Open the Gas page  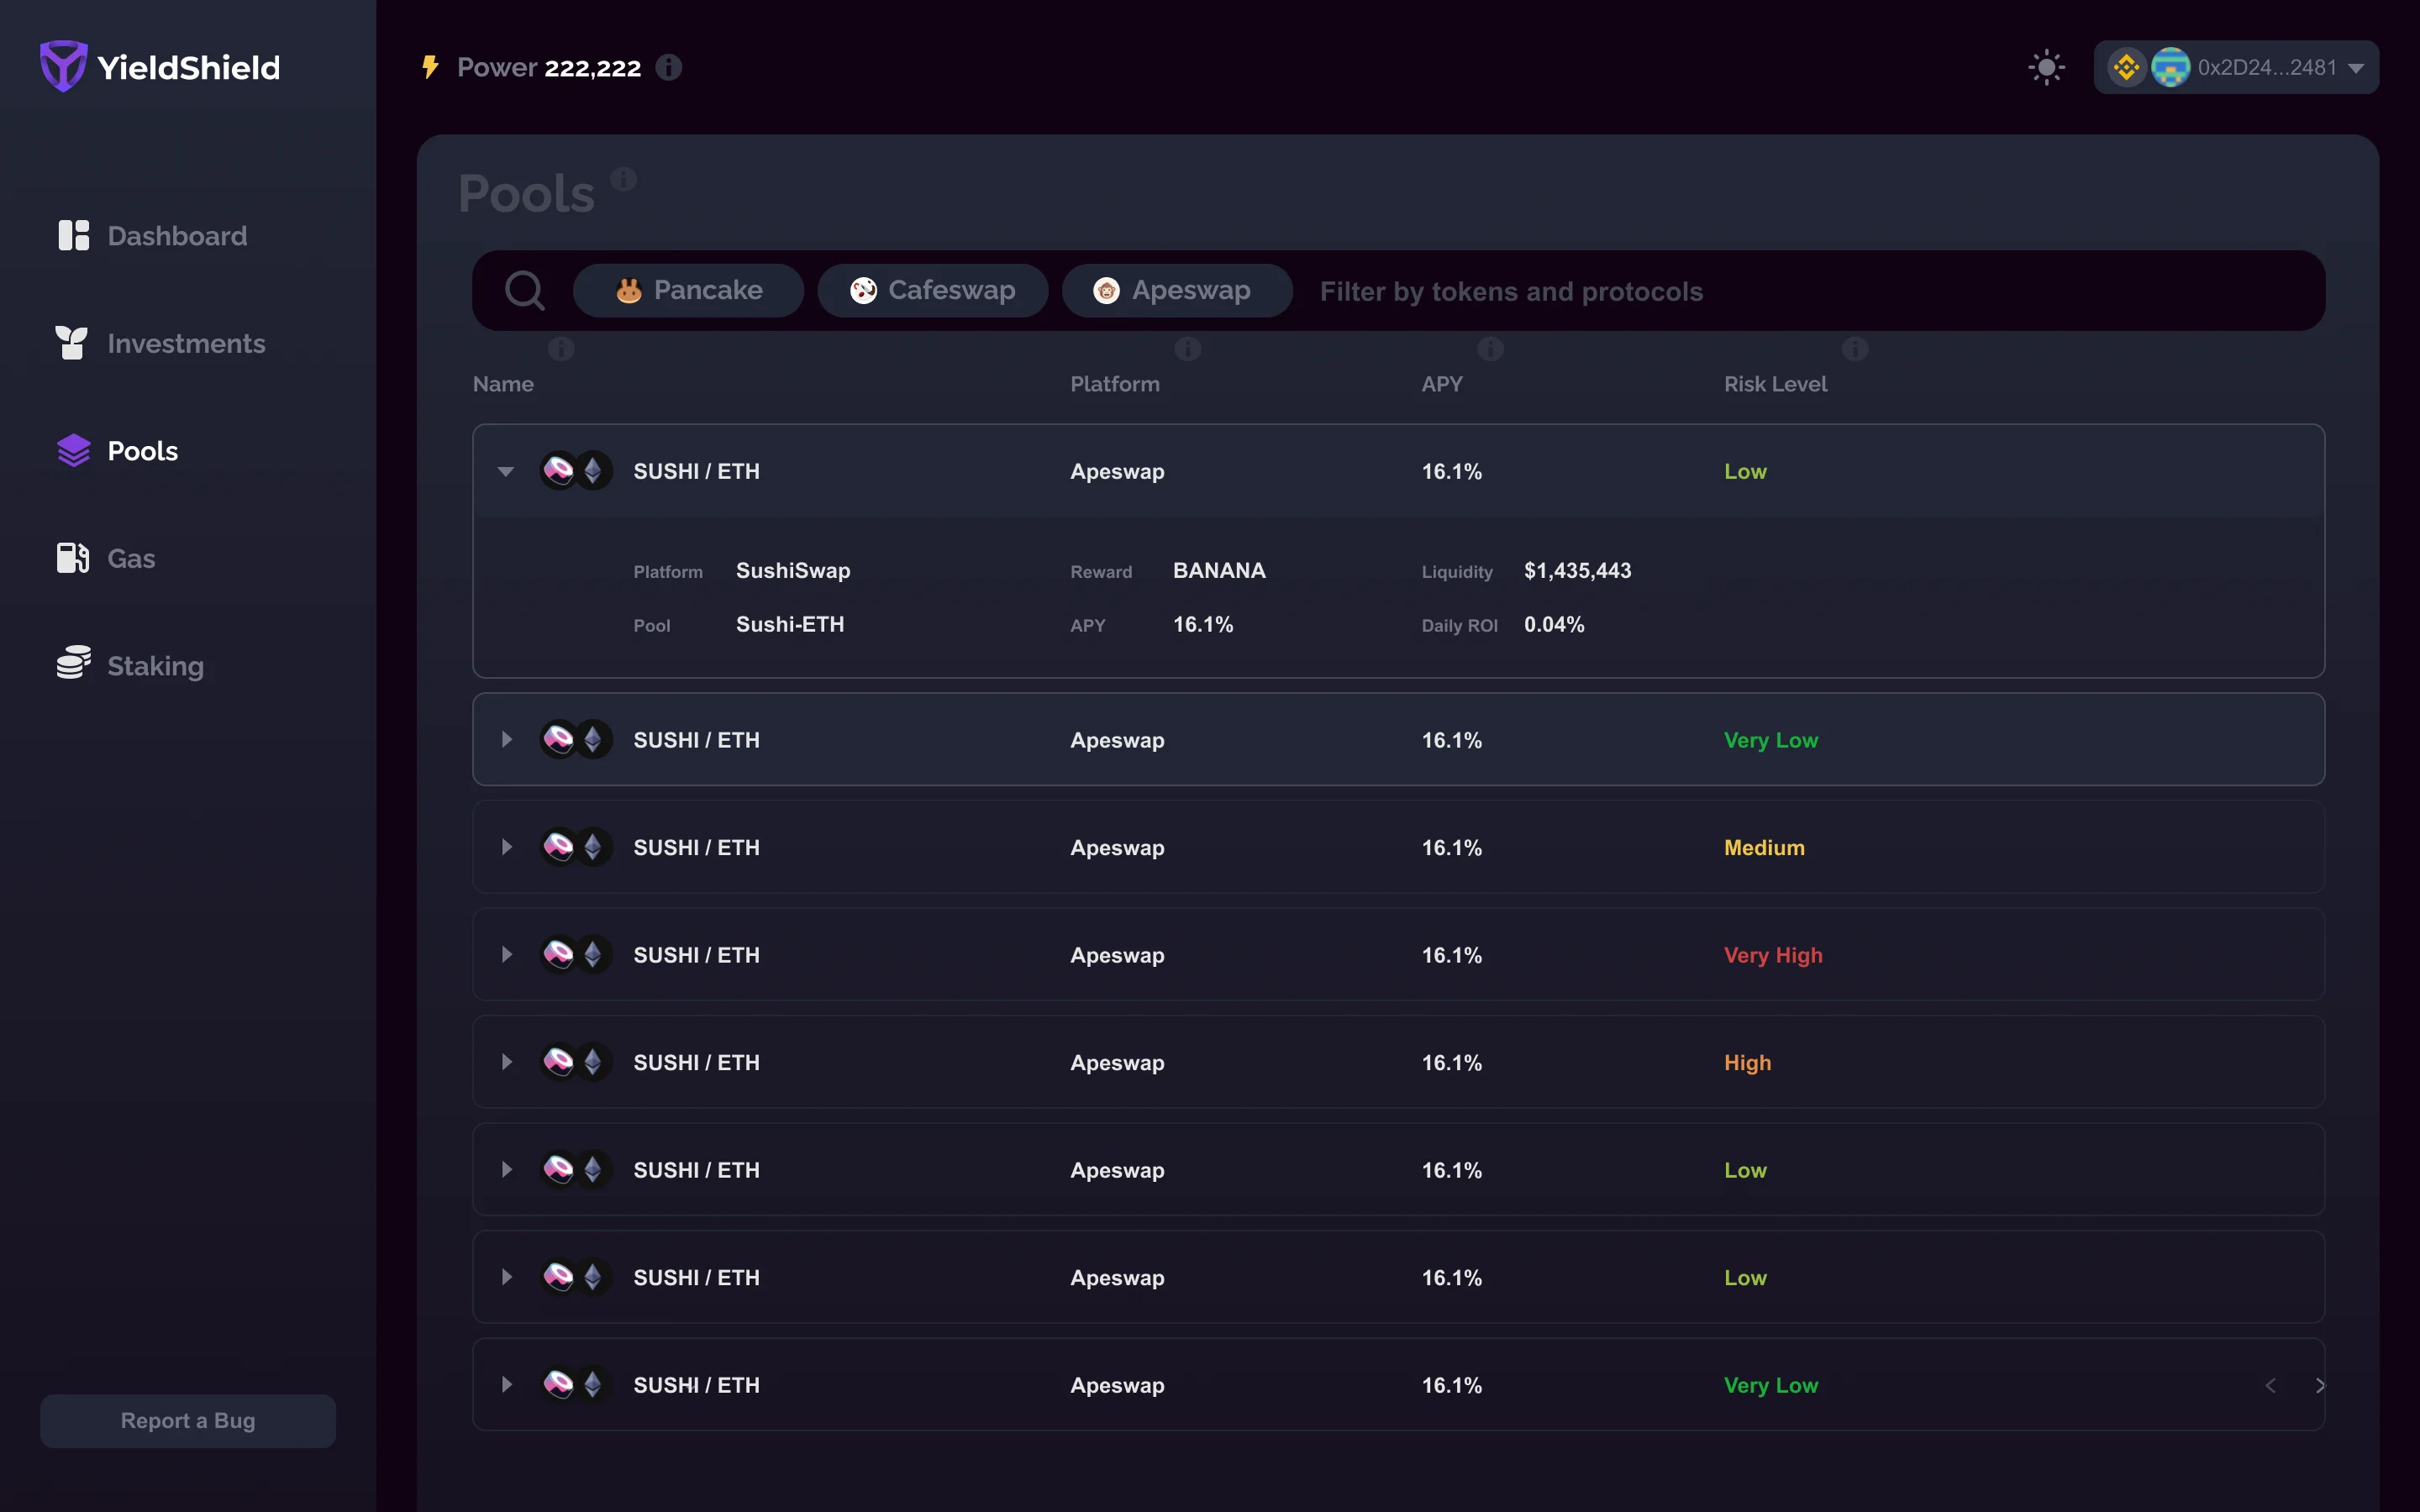[x=106, y=558]
